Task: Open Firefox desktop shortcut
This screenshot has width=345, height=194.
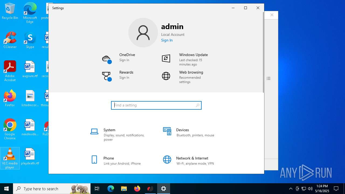Action: pyautogui.click(x=10, y=98)
